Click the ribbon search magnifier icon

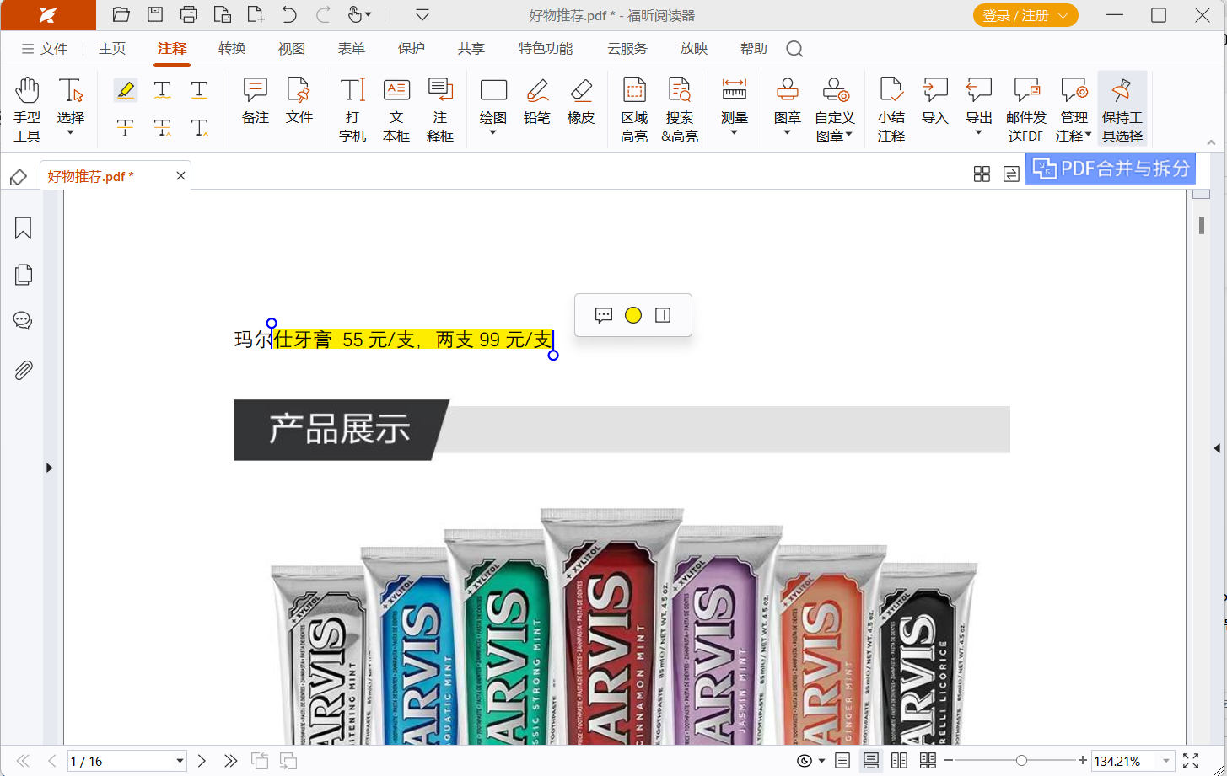794,49
